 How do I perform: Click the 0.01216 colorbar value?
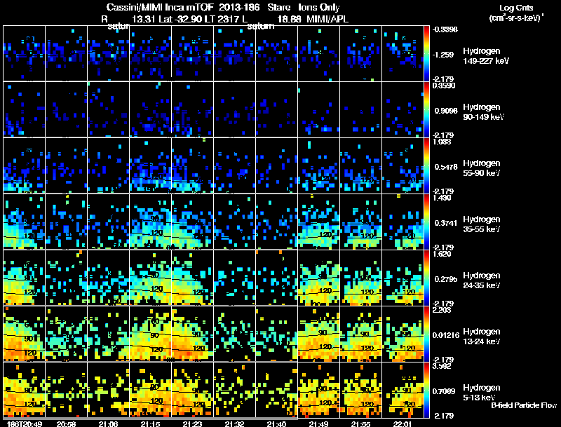[x=446, y=335]
